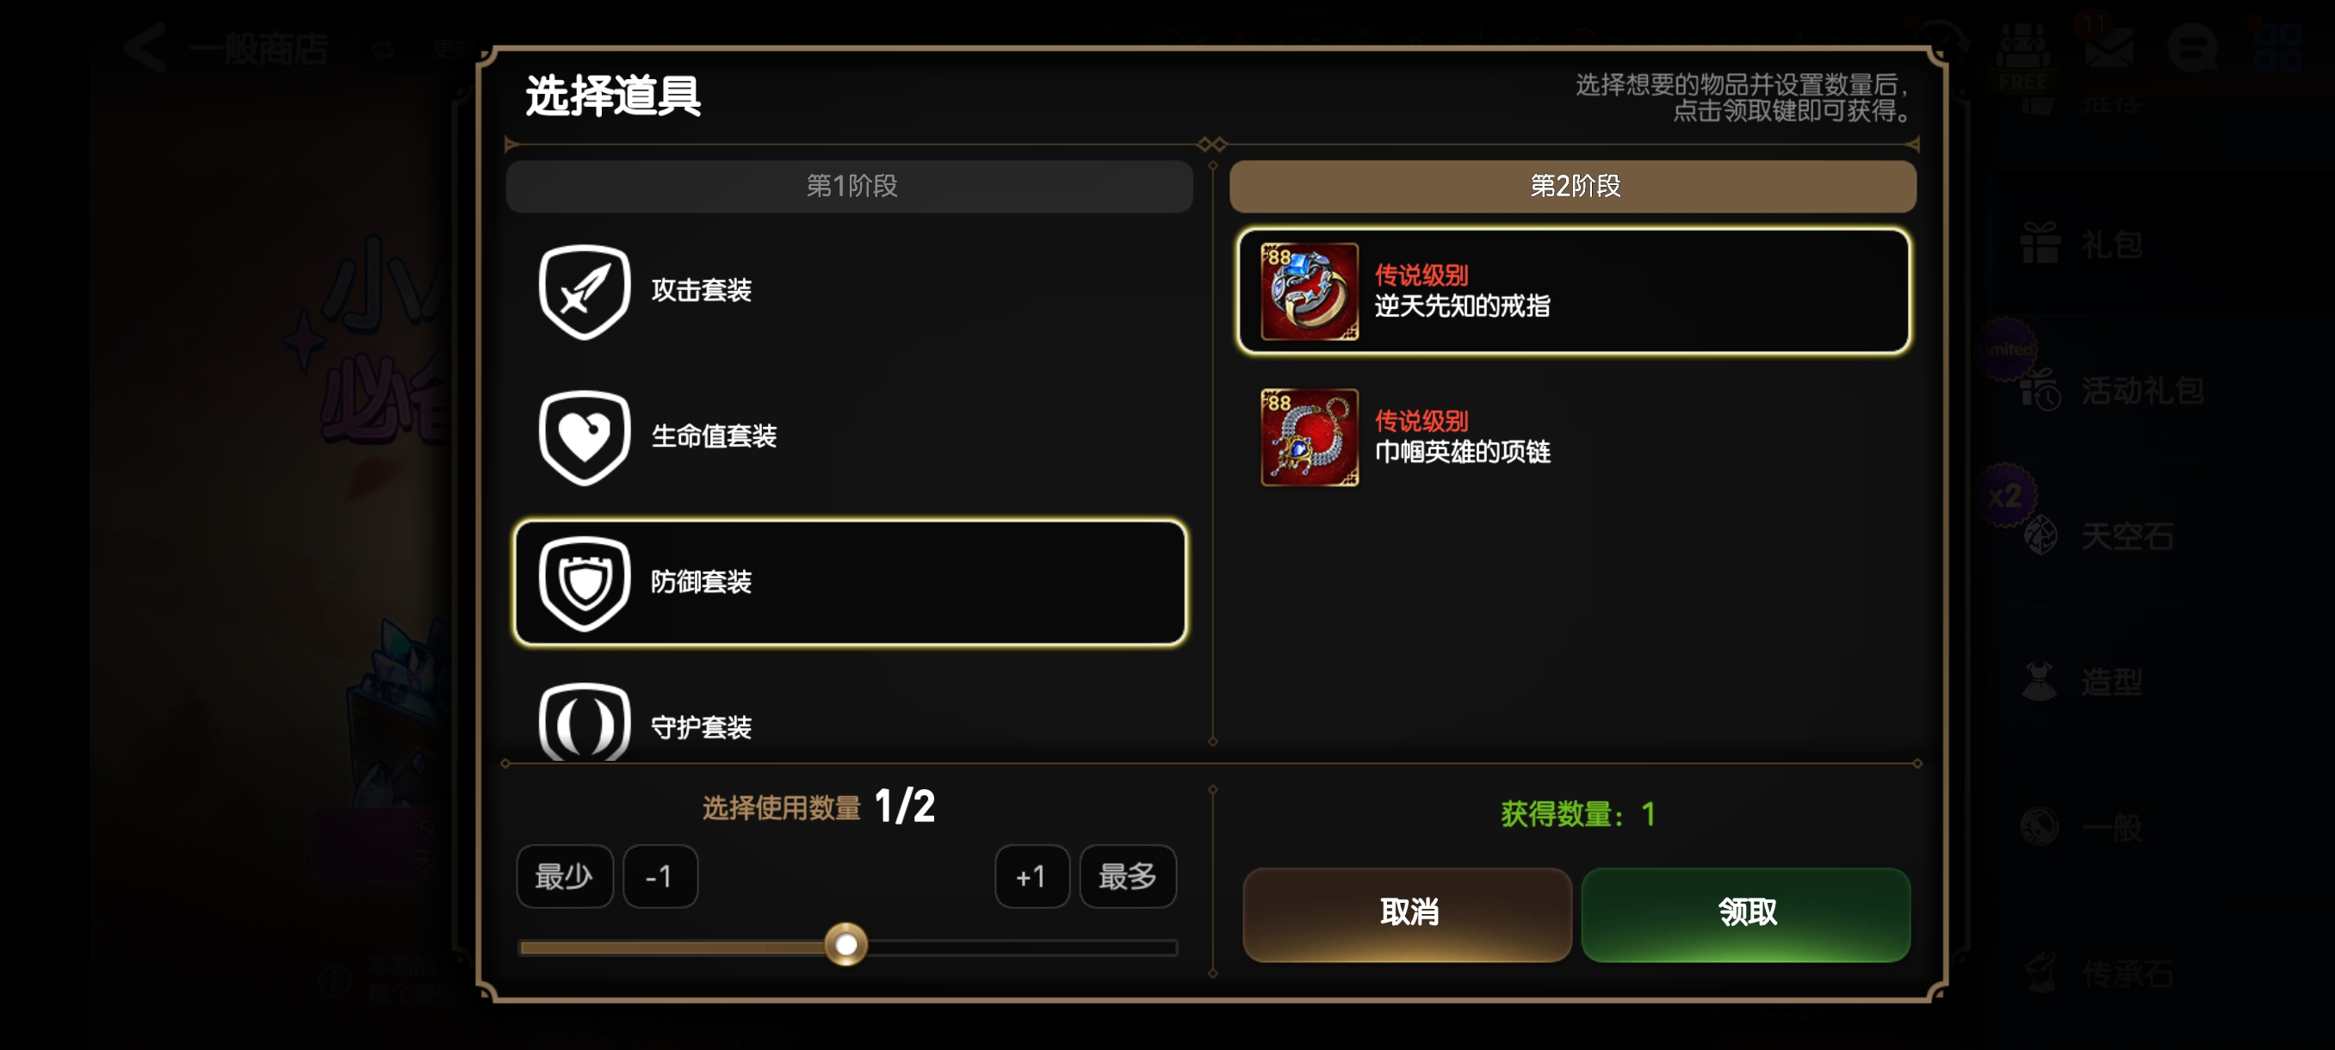Claim items with the 领取 button
This screenshot has width=2335, height=1050.
[1746, 913]
